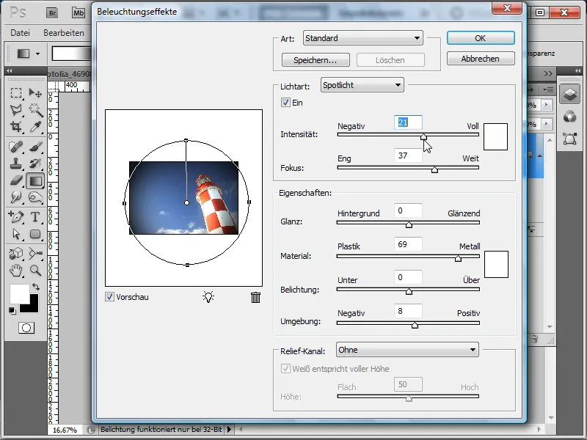This screenshot has width=587, height=440.
Task: Click the Material slider handle
Action: (458, 258)
